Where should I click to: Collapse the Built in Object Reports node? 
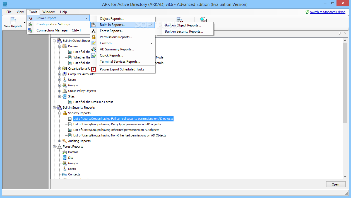(x=54, y=41)
